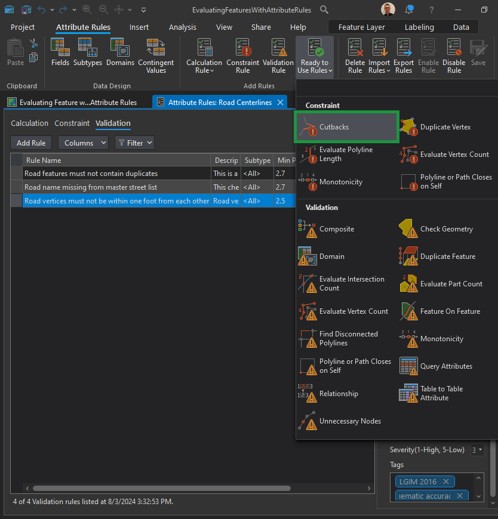Expand the Import Rules dropdown
Viewport: 498px width, 519px height.
click(x=379, y=70)
